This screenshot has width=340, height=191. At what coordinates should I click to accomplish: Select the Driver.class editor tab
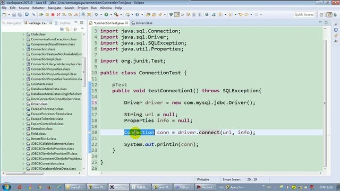pyautogui.click(x=142, y=23)
